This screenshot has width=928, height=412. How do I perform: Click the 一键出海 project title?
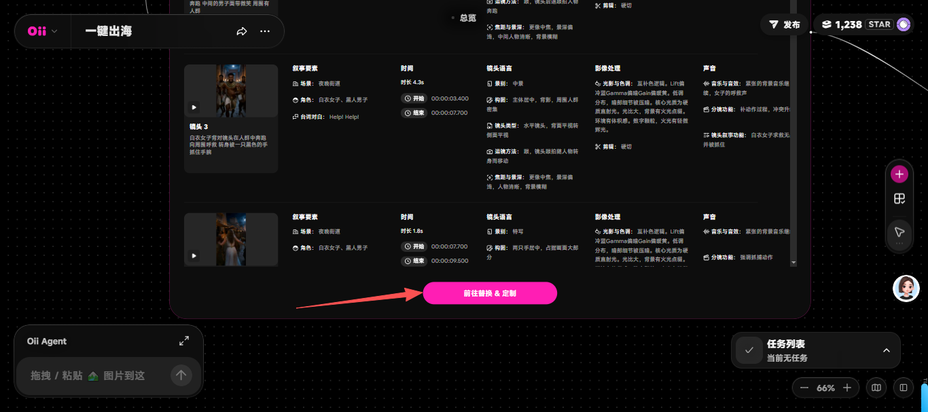109,31
